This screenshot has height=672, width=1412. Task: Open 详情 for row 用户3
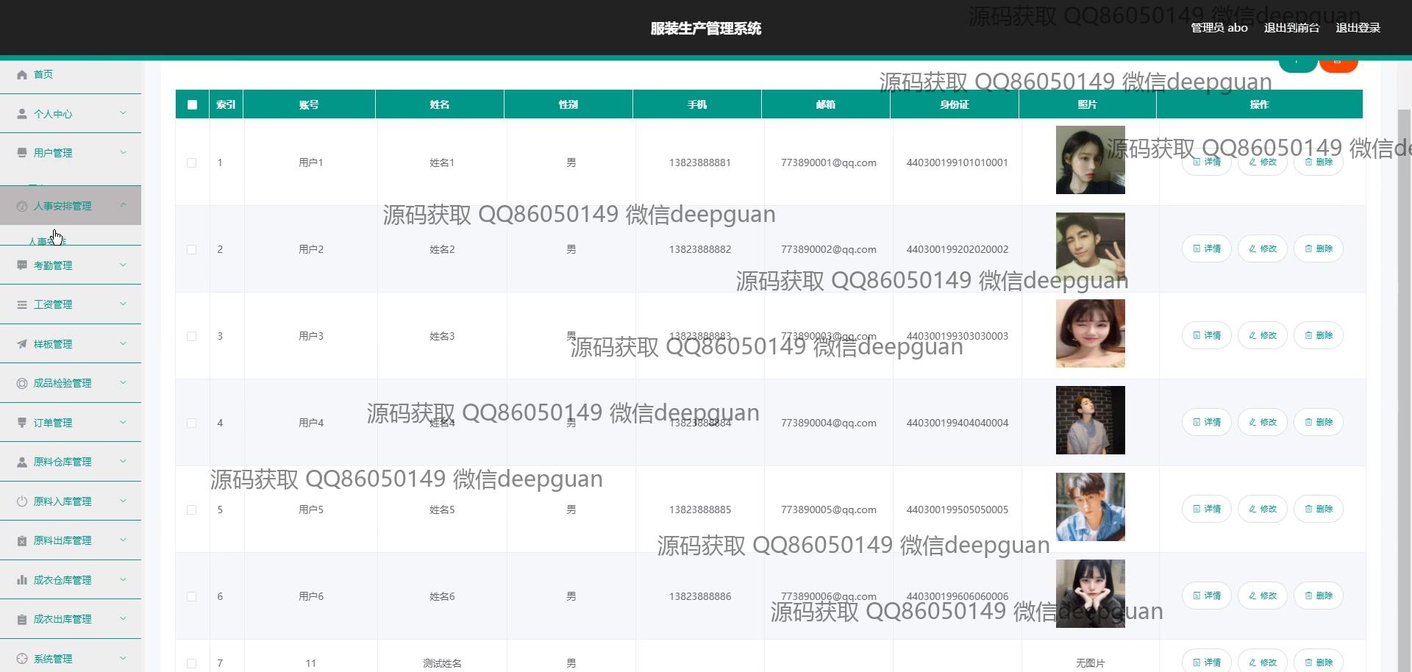coord(1207,335)
